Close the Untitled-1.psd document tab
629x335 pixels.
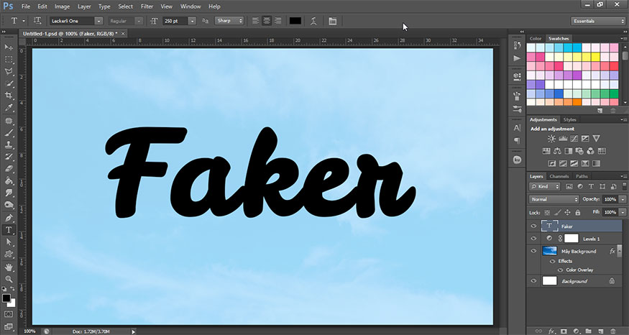[123, 33]
